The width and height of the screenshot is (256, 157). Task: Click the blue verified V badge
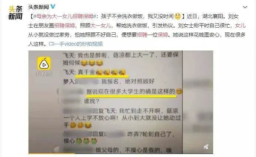click(x=53, y=7)
